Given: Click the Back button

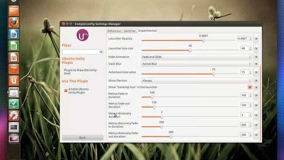Looking at the screenshot, I should pyautogui.click(x=83, y=137).
